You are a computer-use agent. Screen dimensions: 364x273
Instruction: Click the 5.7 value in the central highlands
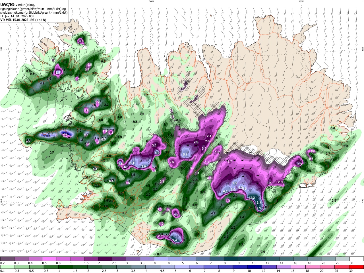pyautogui.click(x=185, y=154)
